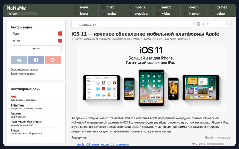Expand article with Развернуть
The width and height of the screenshot is (239, 149).
(x=79, y=137)
